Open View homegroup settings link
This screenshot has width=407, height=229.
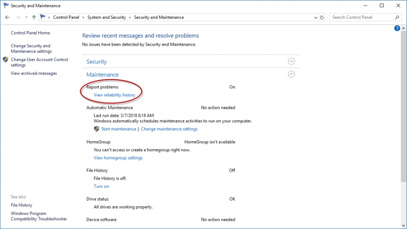point(118,158)
